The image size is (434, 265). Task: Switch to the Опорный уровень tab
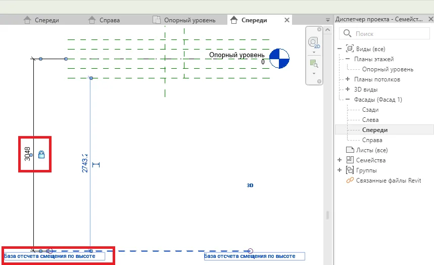coord(189,20)
